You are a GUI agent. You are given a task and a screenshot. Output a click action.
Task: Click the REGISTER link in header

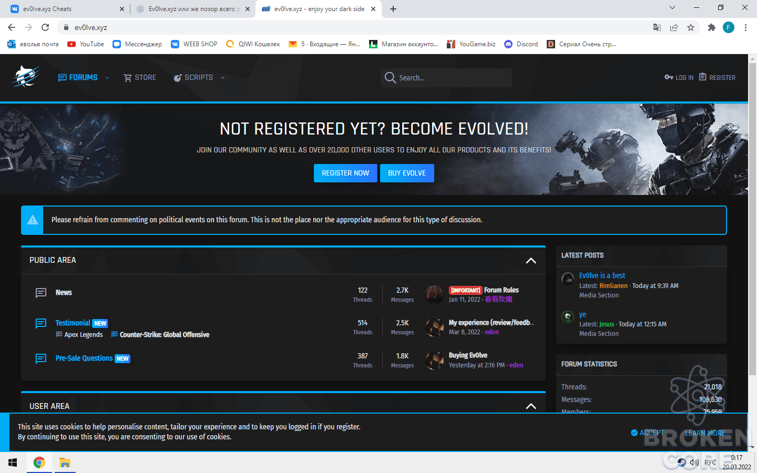(x=717, y=77)
